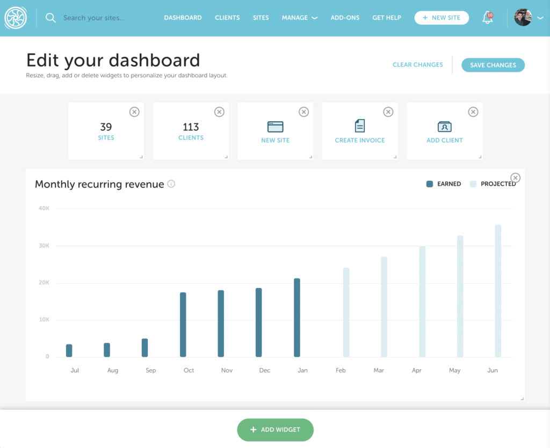This screenshot has height=448, width=550.
Task: Click the ManageWP logo in the top bar
Action: (16, 17)
